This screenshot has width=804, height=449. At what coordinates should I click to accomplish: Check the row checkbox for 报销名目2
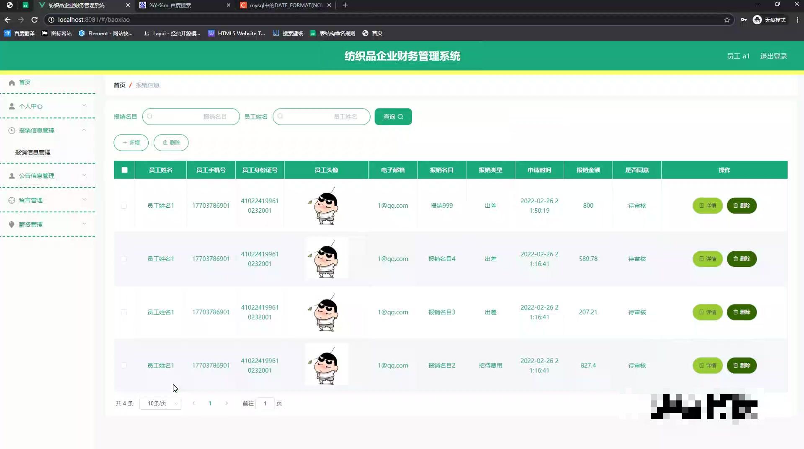click(x=124, y=365)
